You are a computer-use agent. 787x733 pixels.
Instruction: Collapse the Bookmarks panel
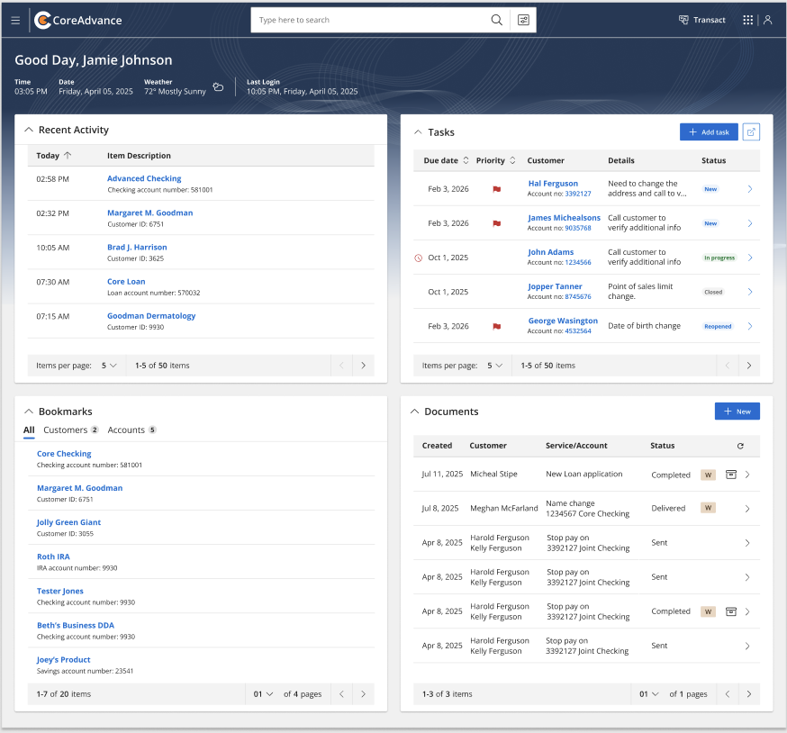29,412
